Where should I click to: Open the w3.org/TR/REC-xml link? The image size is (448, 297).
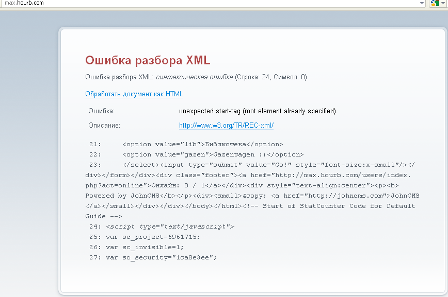[x=226, y=125]
